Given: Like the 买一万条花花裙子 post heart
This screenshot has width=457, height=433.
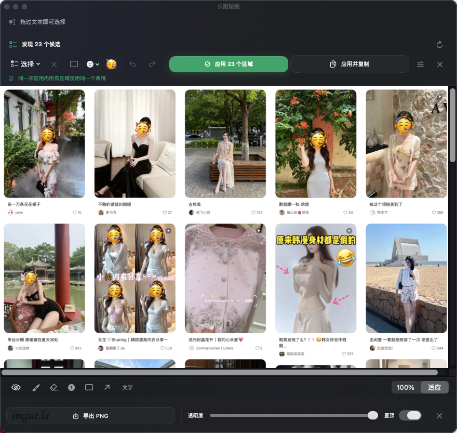Looking at the screenshot, I should click(x=74, y=213).
